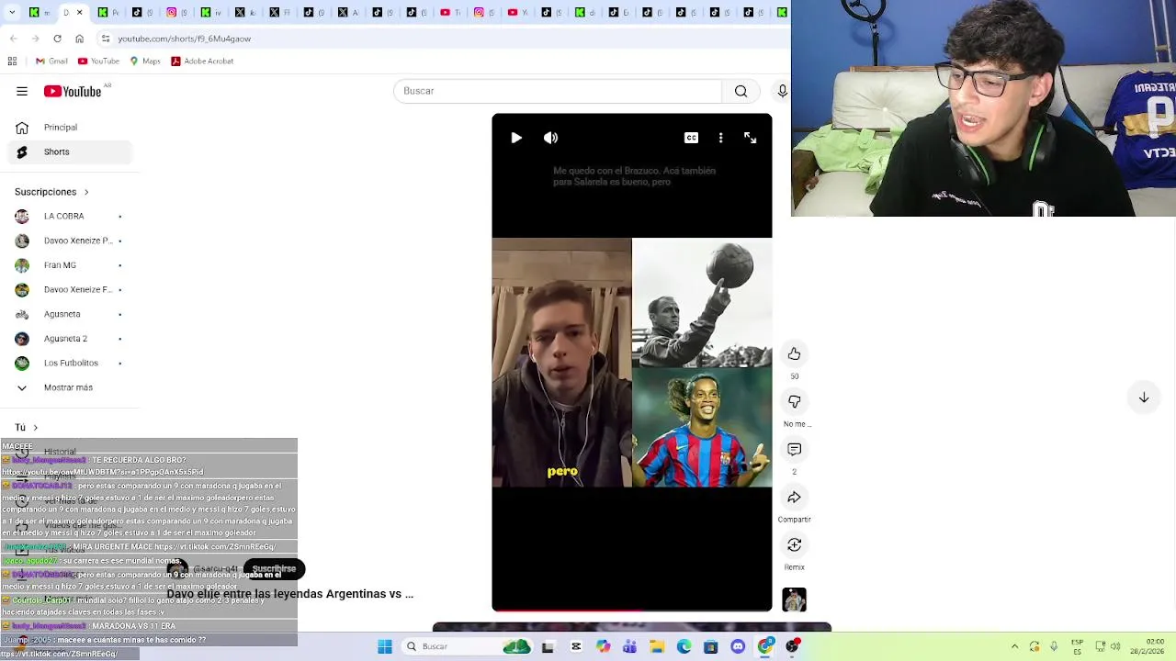
Task: Toggle closed captions on the Short
Action: [691, 138]
